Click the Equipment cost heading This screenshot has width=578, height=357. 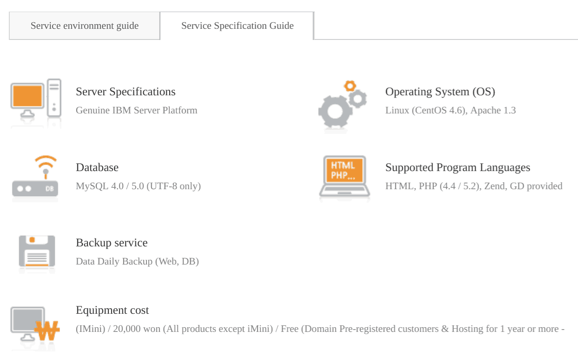pos(113,310)
